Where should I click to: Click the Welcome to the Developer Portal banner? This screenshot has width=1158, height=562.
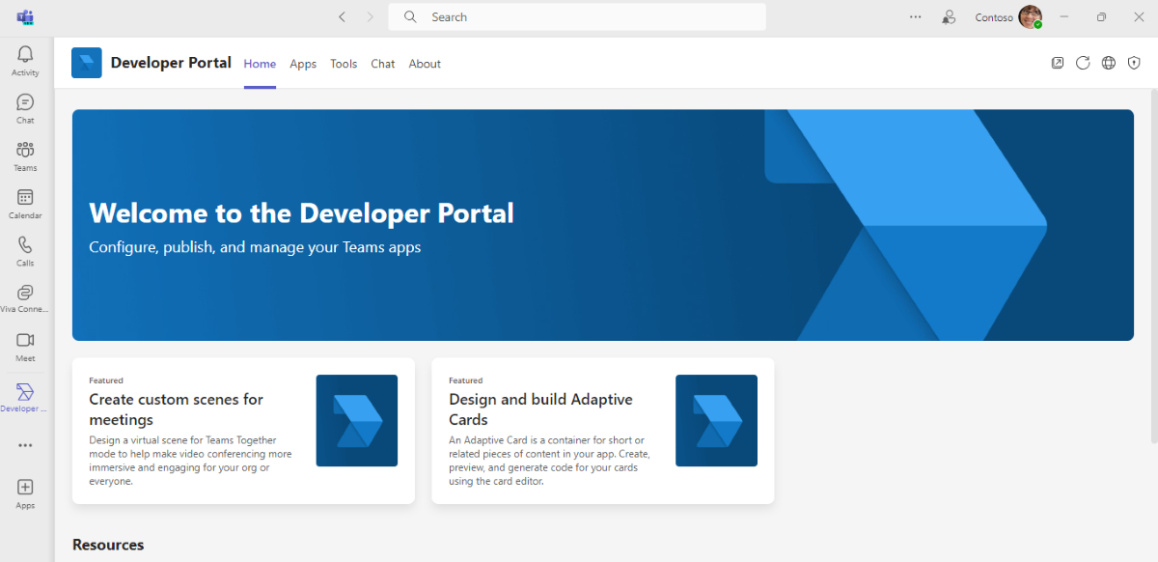coord(603,225)
